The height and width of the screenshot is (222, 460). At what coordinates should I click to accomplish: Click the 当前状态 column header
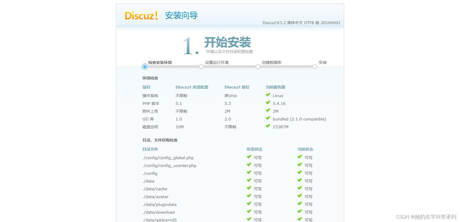click(x=305, y=149)
